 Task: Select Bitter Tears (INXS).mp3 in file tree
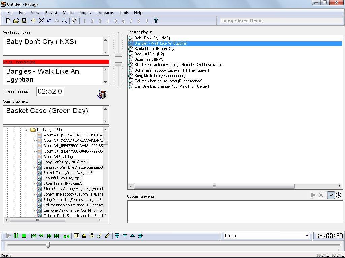click(63, 183)
